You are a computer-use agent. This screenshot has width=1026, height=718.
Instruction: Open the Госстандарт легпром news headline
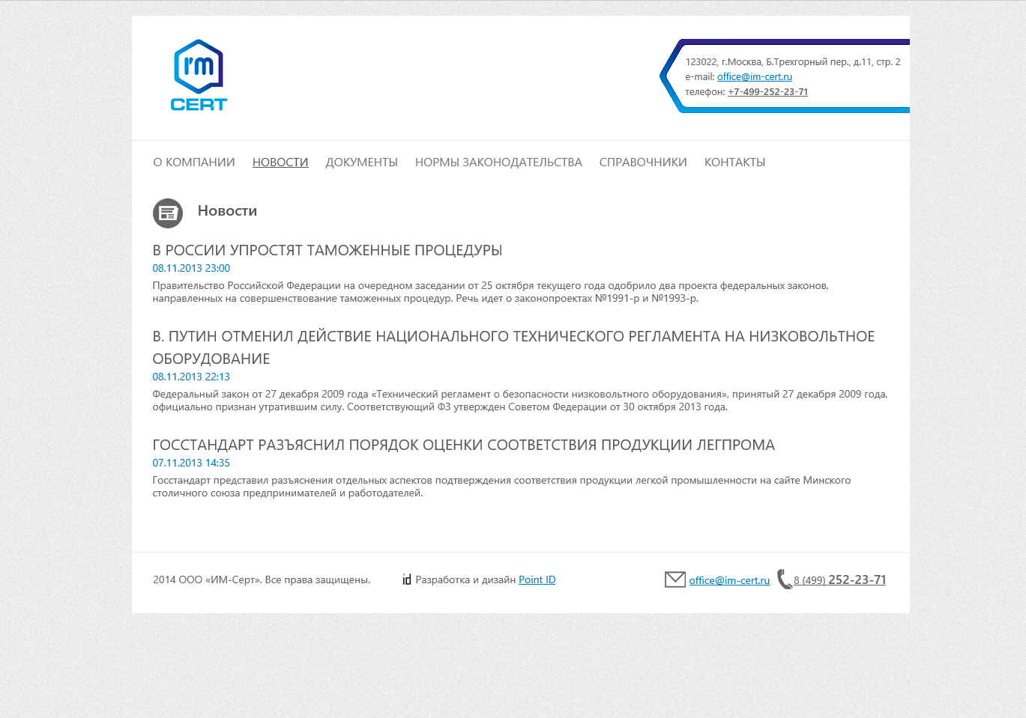(x=463, y=445)
